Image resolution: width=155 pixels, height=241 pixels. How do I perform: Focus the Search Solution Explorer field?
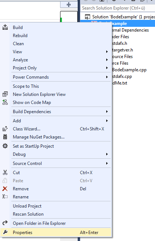click(x=118, y=8)
